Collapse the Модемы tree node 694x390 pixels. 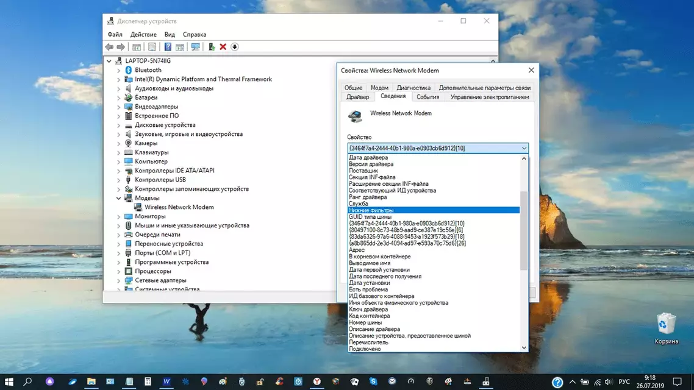(x=119, y=198)
